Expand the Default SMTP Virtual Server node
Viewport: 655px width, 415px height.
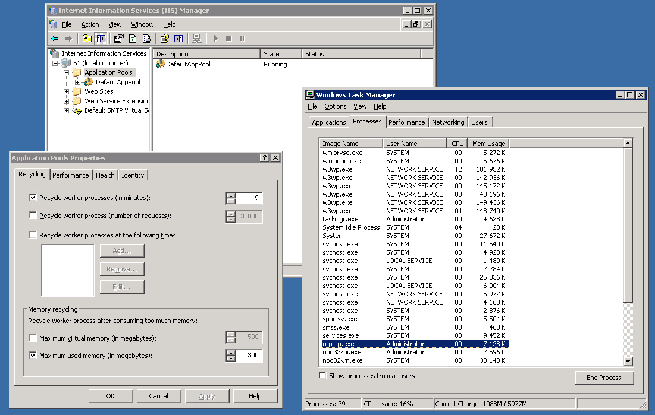click(x=66, y=110)
